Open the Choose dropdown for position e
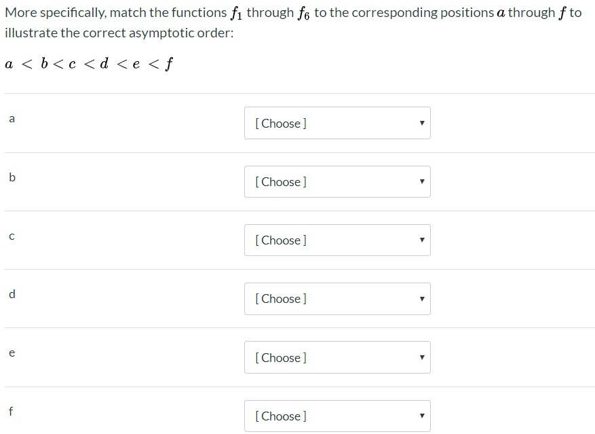The width and height of the screenshot is (595, 434). (x=337, y=357)
